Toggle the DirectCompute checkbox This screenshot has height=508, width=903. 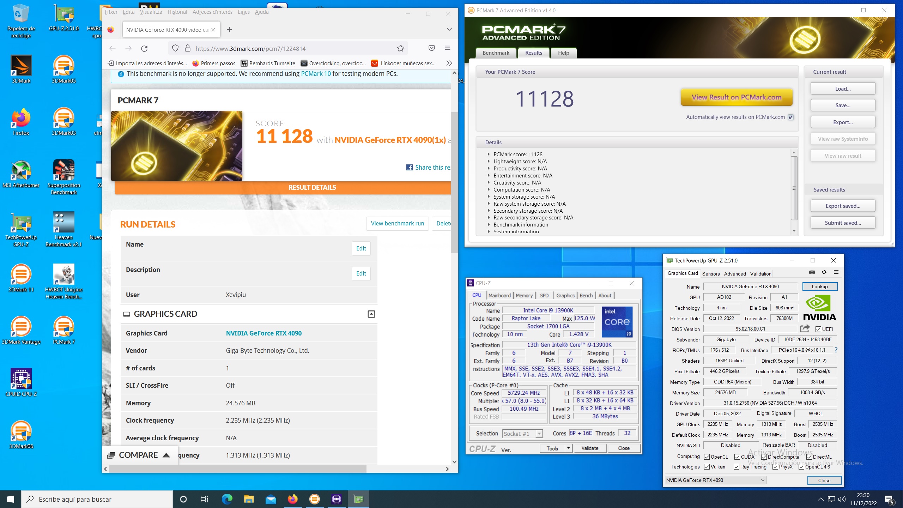tap(764, 456)
